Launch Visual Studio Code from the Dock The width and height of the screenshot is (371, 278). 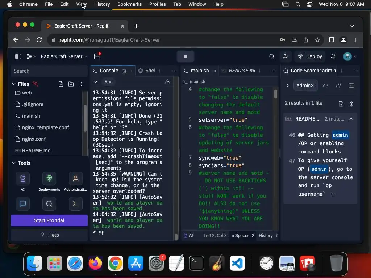[237, 263]
